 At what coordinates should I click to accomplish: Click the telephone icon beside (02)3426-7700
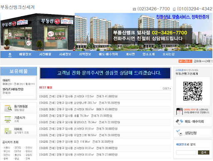[134, 9]
